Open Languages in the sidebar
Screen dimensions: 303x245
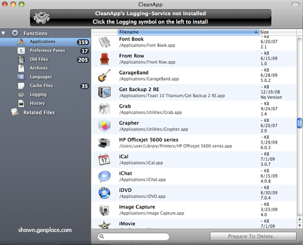(x=45, y=77)
